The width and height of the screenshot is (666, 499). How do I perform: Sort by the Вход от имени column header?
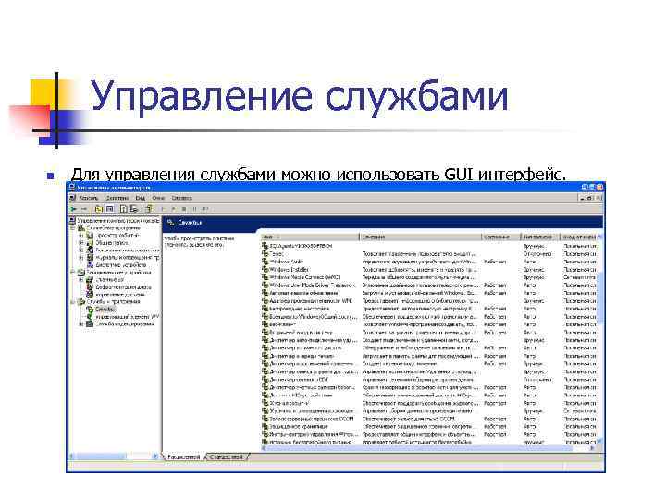[579, 237]
